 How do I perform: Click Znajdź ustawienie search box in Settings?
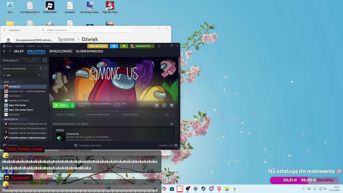[x=86, y=30]
